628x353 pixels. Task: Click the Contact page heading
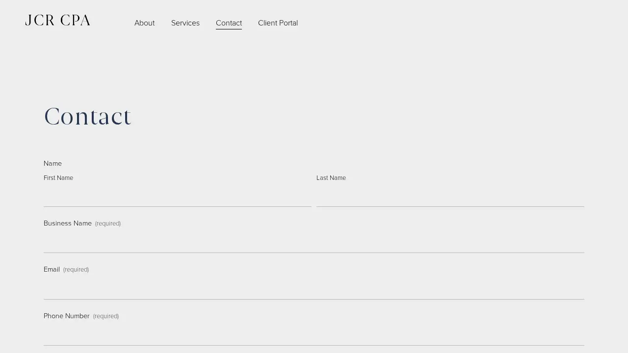(87, 117)
